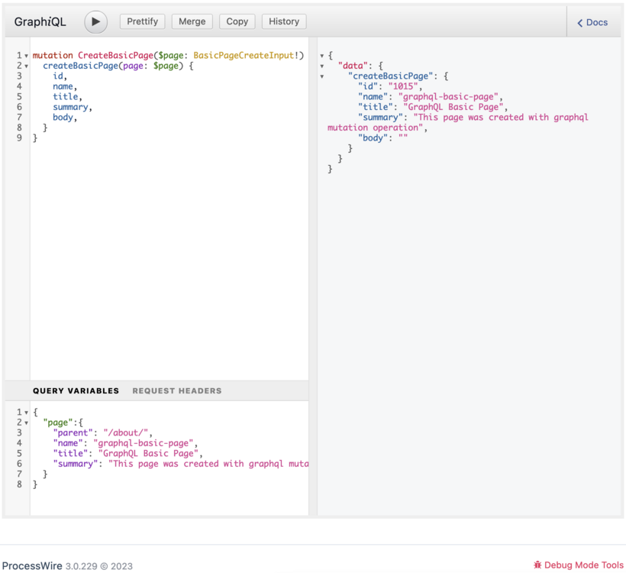Copy the query using Copy button
The width and height of the screenshot is (626, 573).
[x=237, y=21]
